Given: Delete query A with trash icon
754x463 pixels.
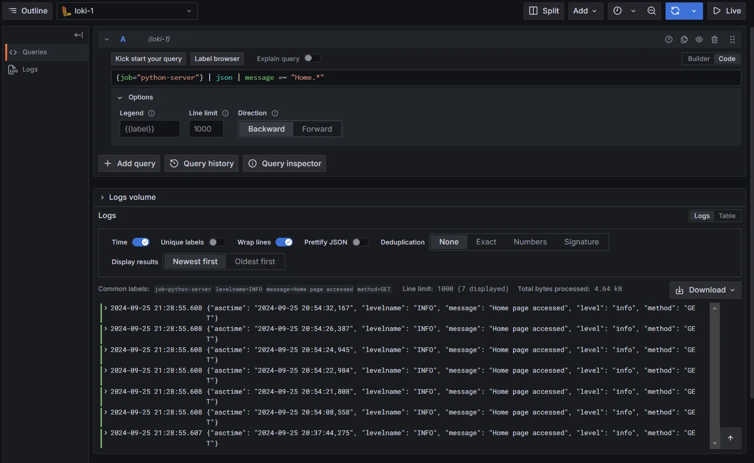Looking at the screenshot, I should [715, 39].
